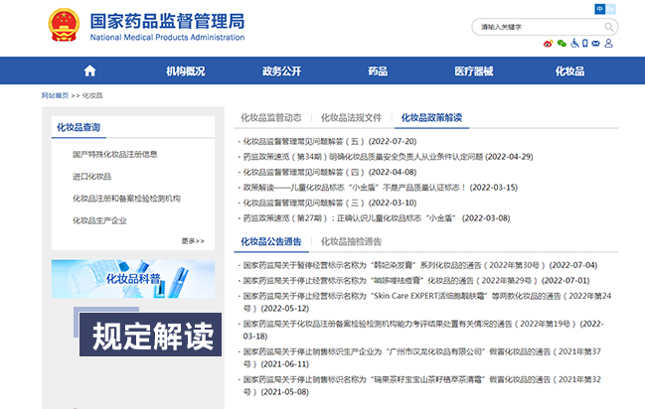
Task: Select the 化妆品公告通告 tab
Action: [271, 241]
